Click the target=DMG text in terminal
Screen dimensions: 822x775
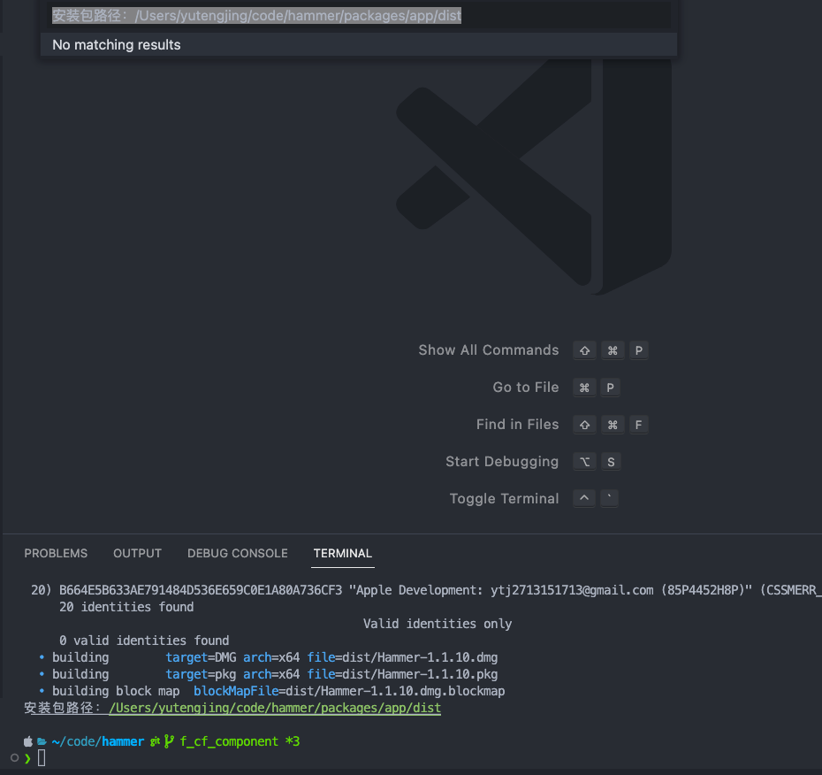201,657
